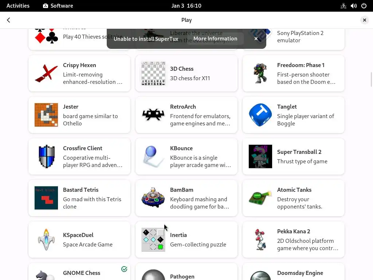Open the KSpaceDuel spaceship icon
The width and height of the screenshot is (373, 280).
[x=46, y=240]
